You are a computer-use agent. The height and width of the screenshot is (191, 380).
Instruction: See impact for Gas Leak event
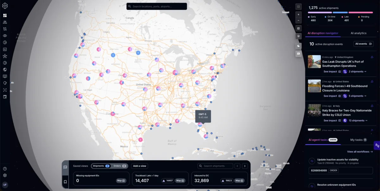coord(332,72)
